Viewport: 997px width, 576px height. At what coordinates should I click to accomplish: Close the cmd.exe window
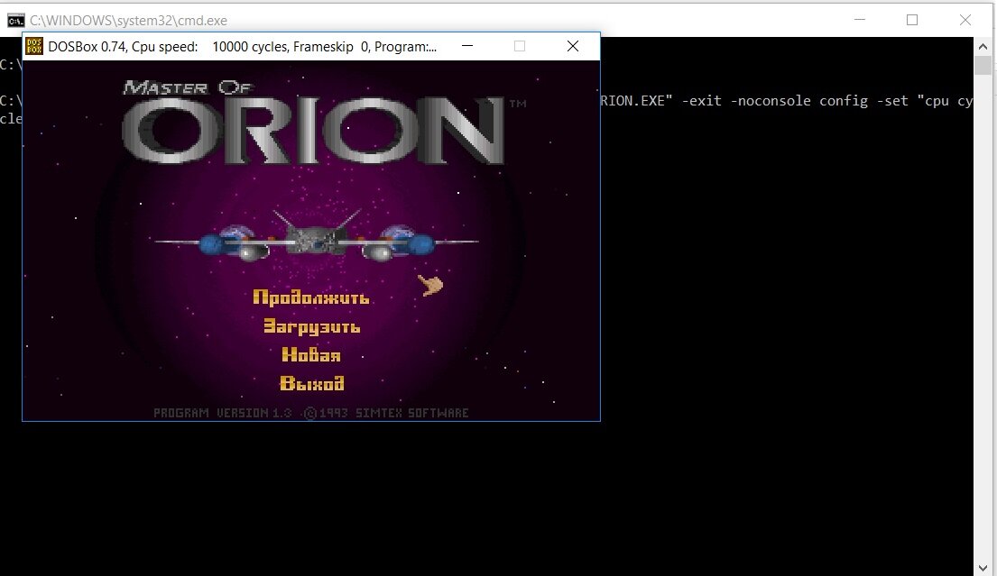tap(965, 20)
